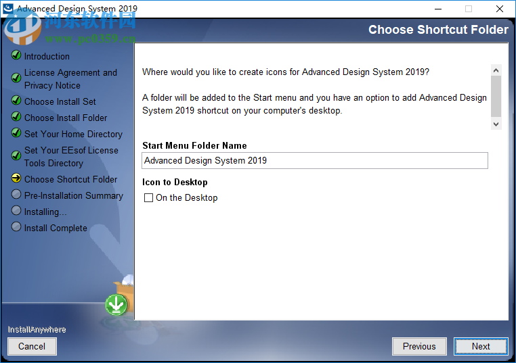Select the Set Your EEsof License Tools label
516x363 pixels.
point(71,157)
